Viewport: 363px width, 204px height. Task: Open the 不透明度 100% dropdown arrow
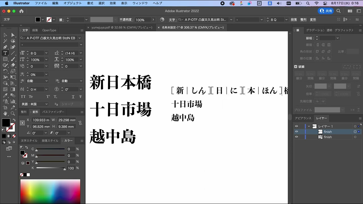[x=153, y=20]
